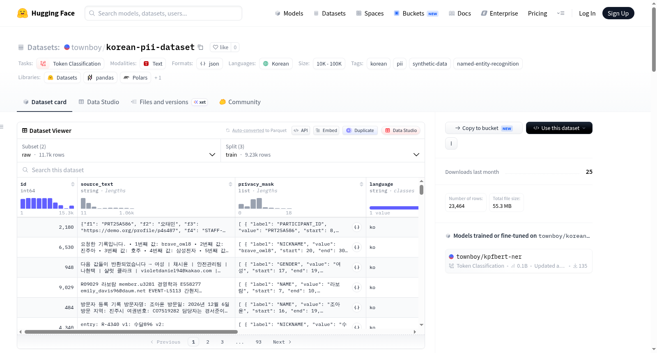The image size is (657, 353).
Task: Click the page's vertical scrollbar
Action: point(654,39)
